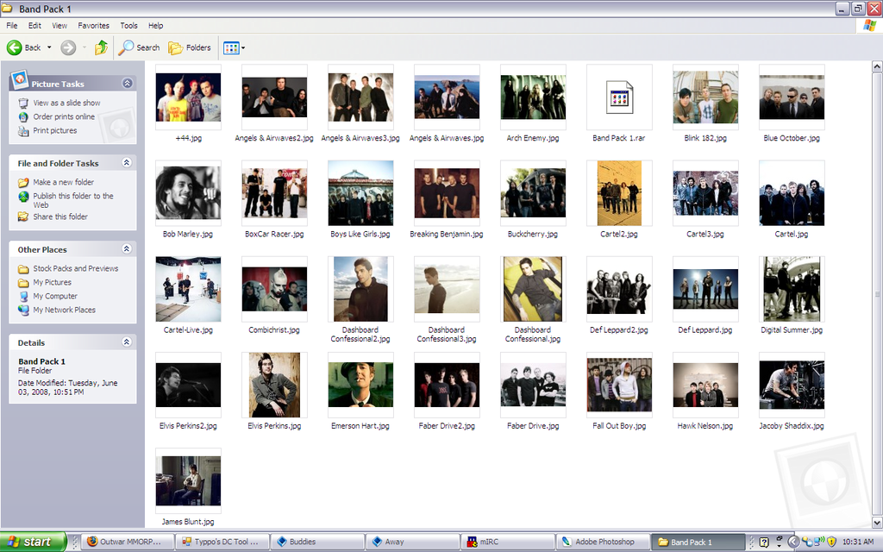The image size is (883, 552).
Task: Click the Up folder icon
Action: 102,48
